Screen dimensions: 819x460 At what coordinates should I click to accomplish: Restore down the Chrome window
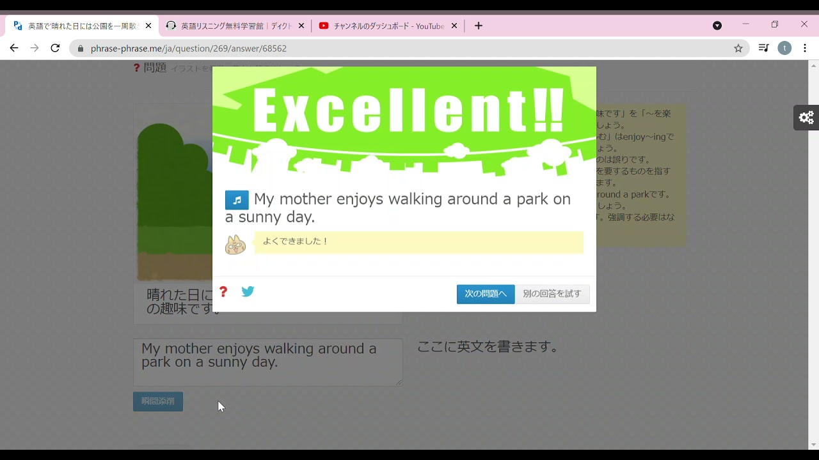(775, 24)
